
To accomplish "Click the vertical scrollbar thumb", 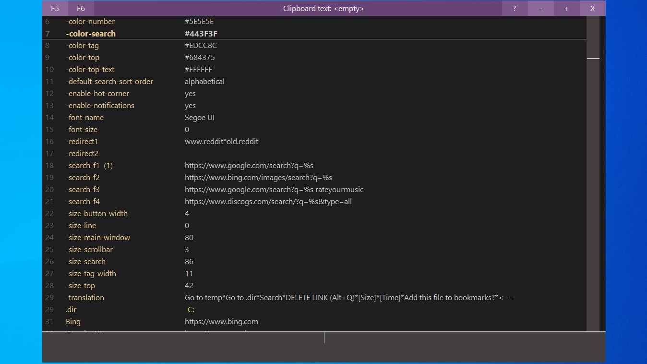I will coord(593,59).
